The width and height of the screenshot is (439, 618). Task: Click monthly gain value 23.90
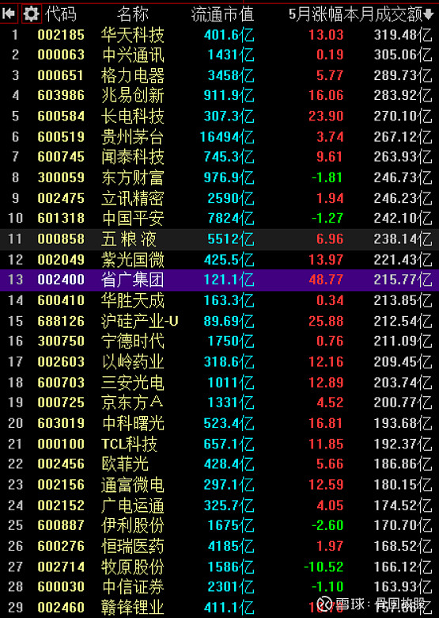[326, 116]
